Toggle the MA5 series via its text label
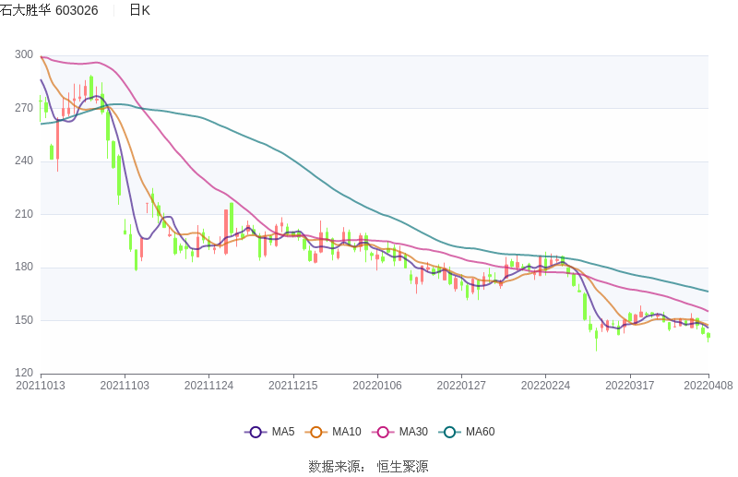Image resolution: width=738 pixels, height=477 pixels. (282, 432)
